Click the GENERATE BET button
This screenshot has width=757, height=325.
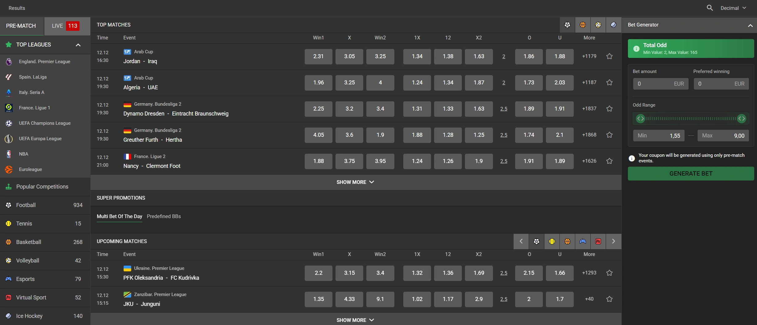pyautogui.click(x=691, y=174)
